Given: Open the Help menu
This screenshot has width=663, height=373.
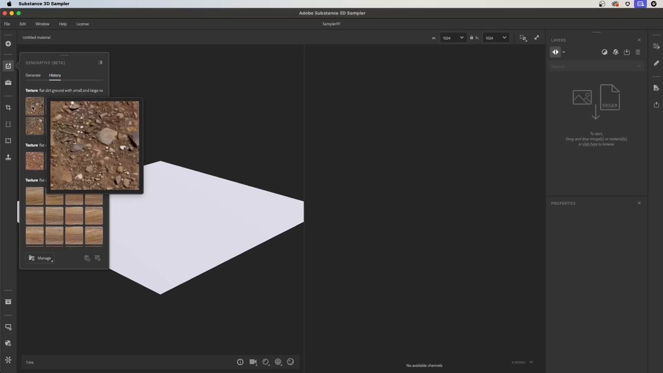Looking at the screenshot, I should pos(63,24).
